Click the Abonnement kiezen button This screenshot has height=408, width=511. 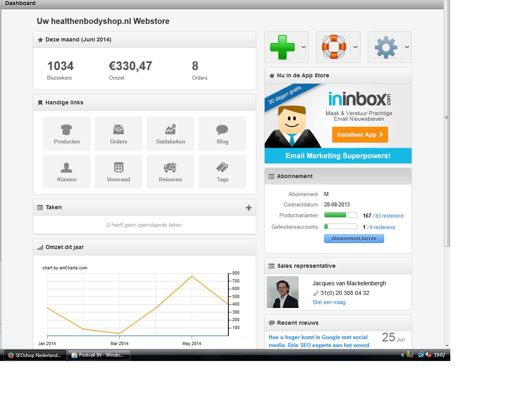point(354,238)
